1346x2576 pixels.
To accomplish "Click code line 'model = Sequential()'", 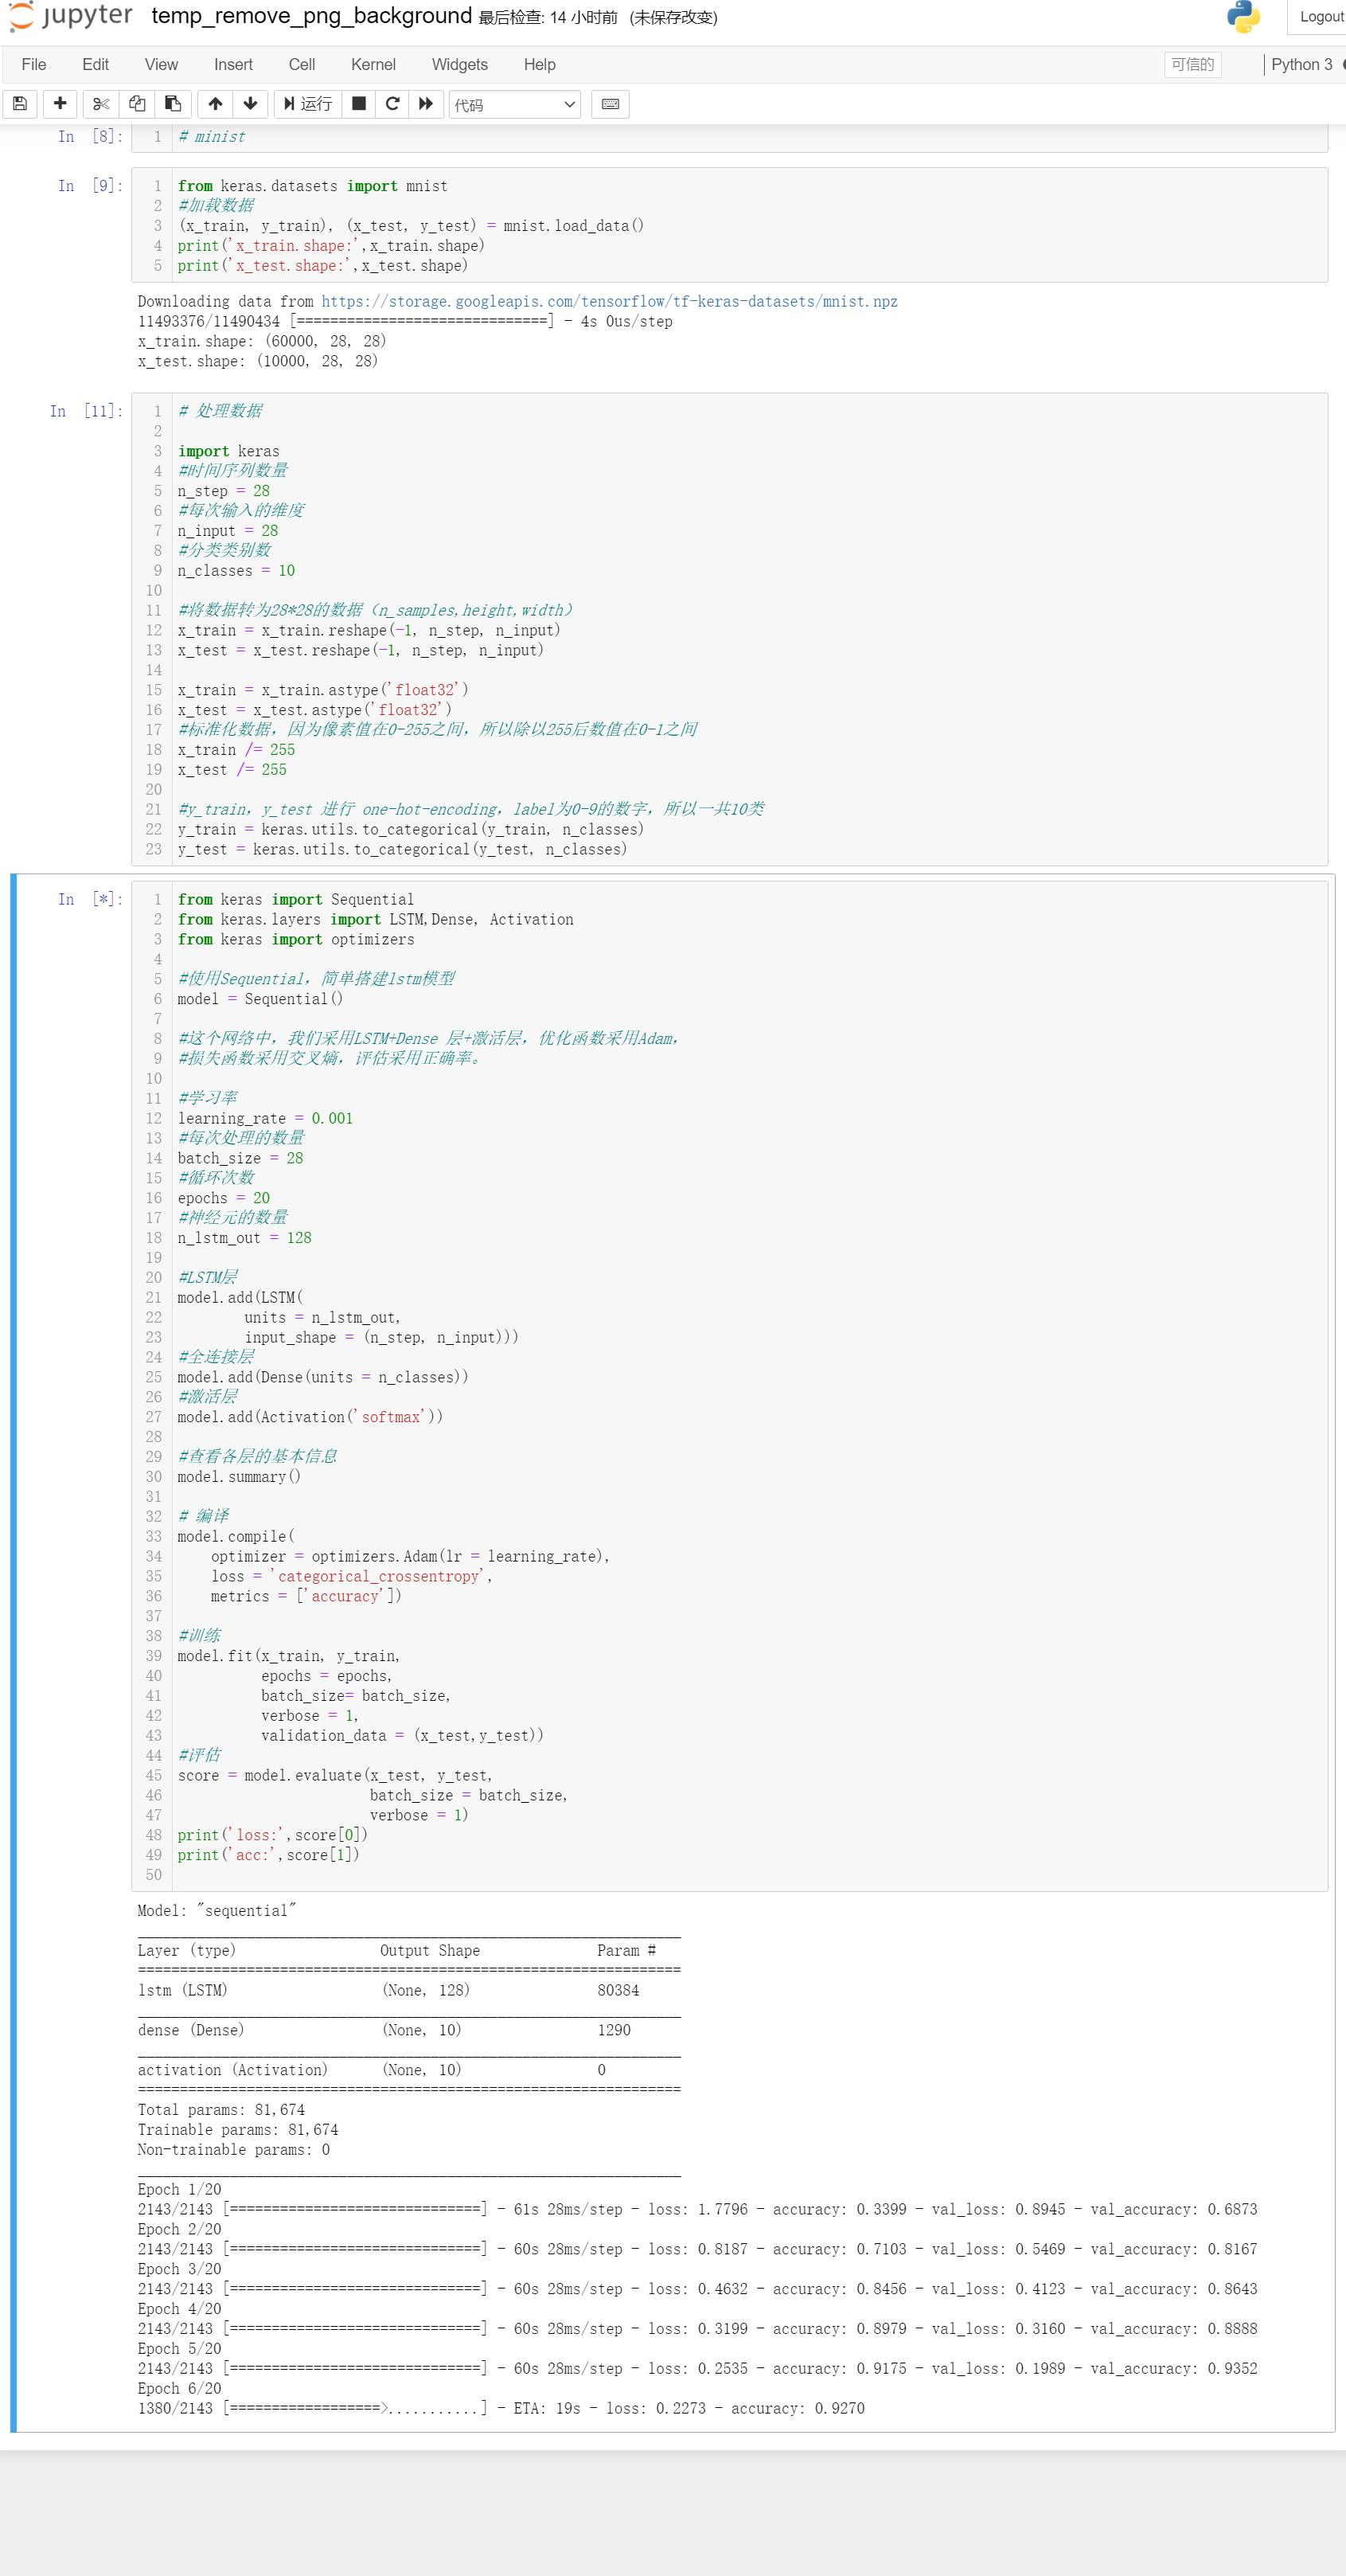I will pyautogui.click(x=259, y=999).
